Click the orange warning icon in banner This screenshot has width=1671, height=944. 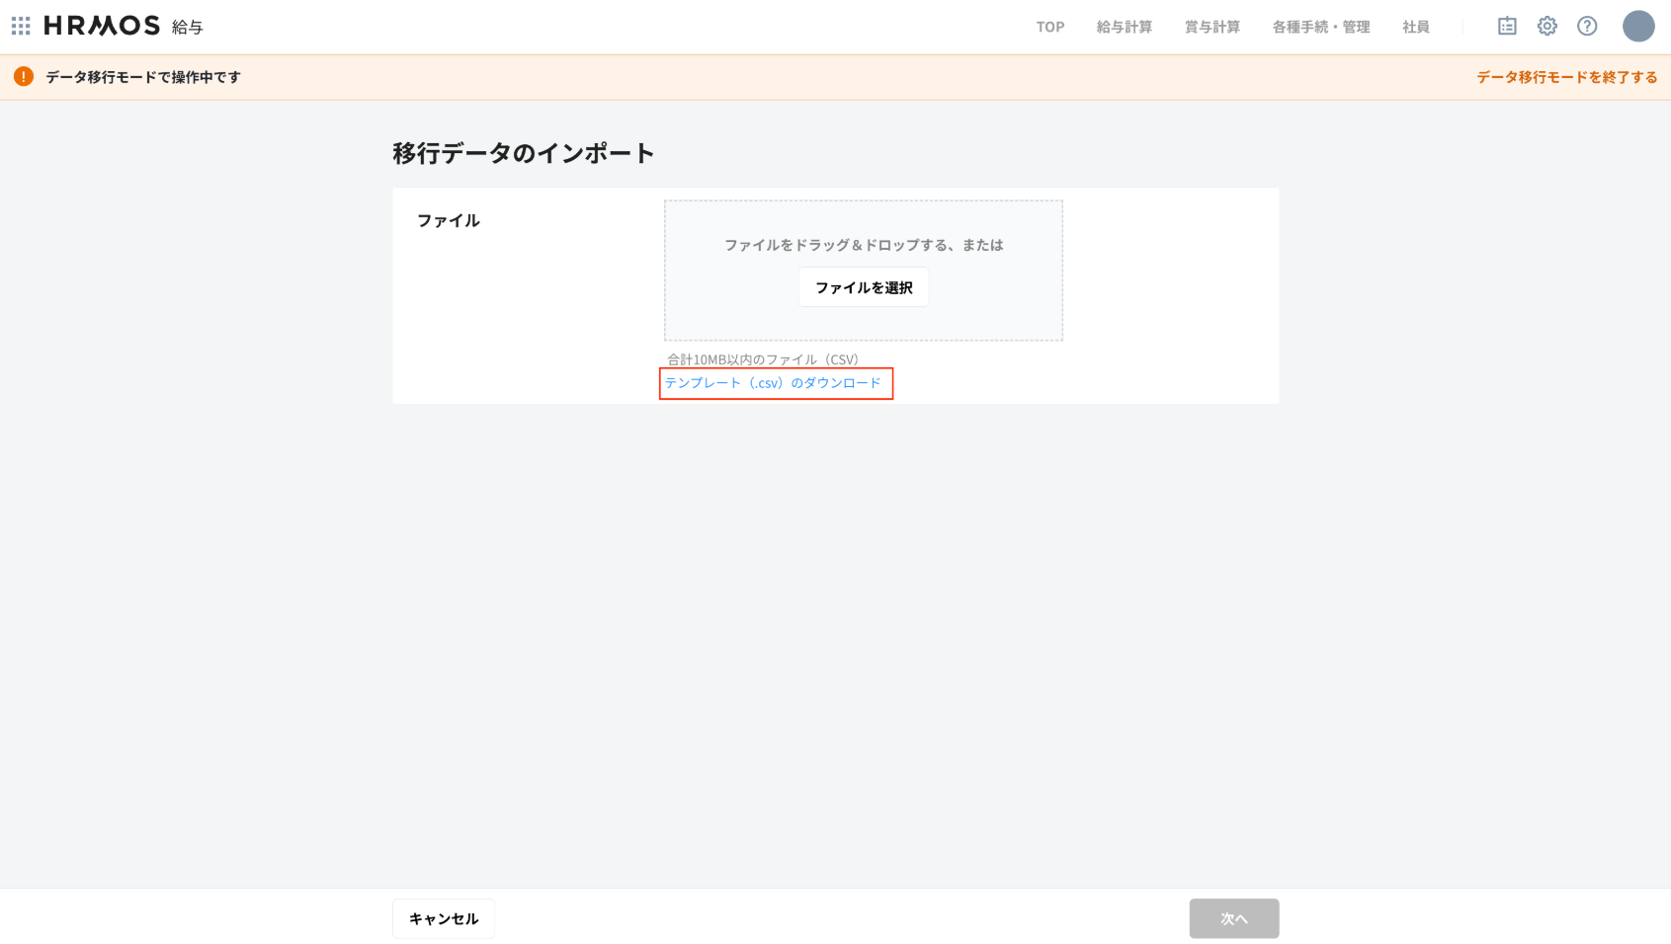pyautogui.click(x=24, y=77)
